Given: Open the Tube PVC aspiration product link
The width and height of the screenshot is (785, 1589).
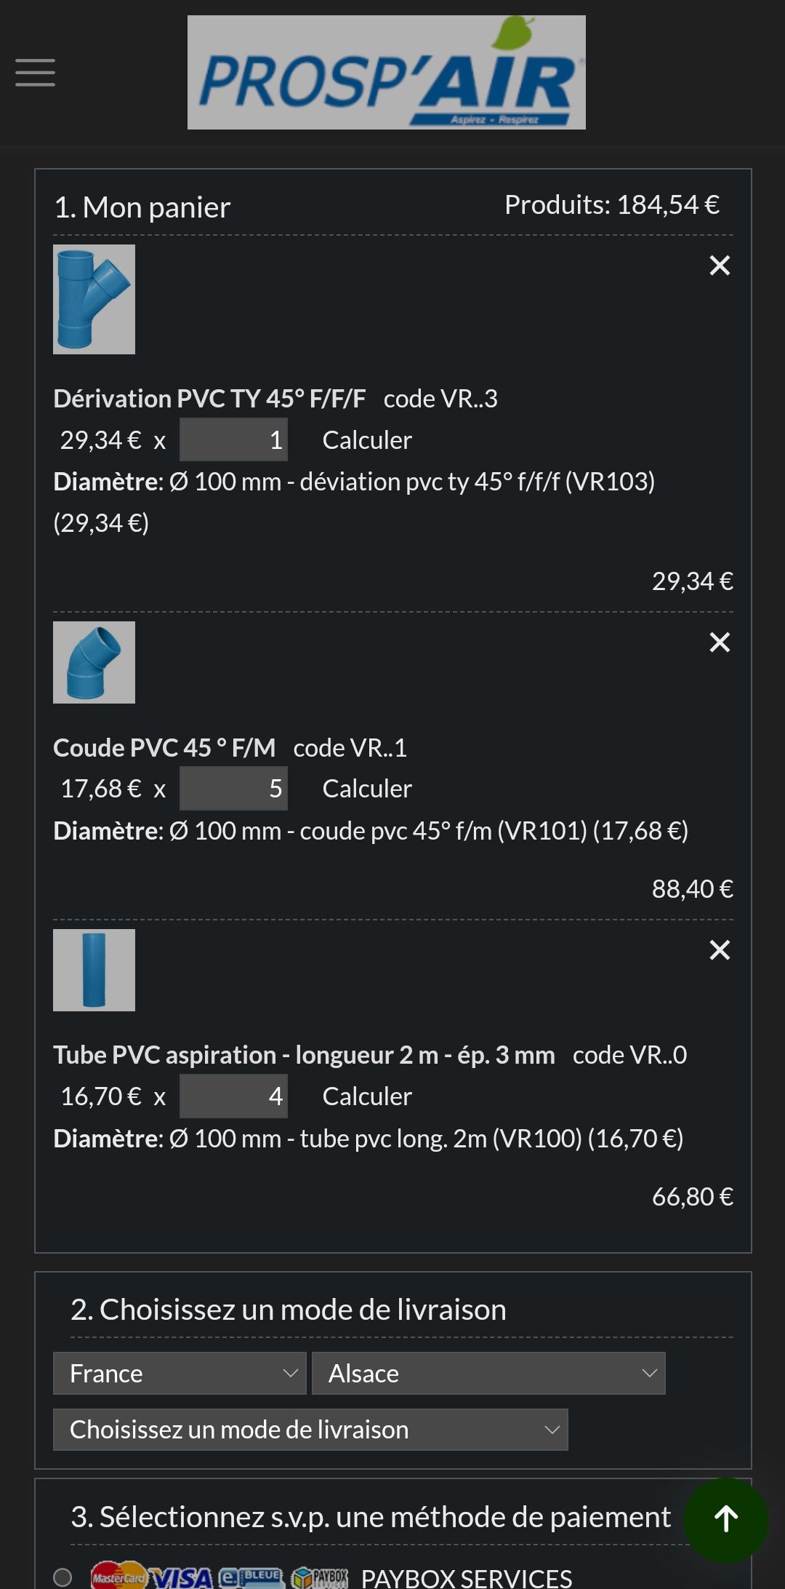Looking at the screenshot, I should tap(304, 1055).
